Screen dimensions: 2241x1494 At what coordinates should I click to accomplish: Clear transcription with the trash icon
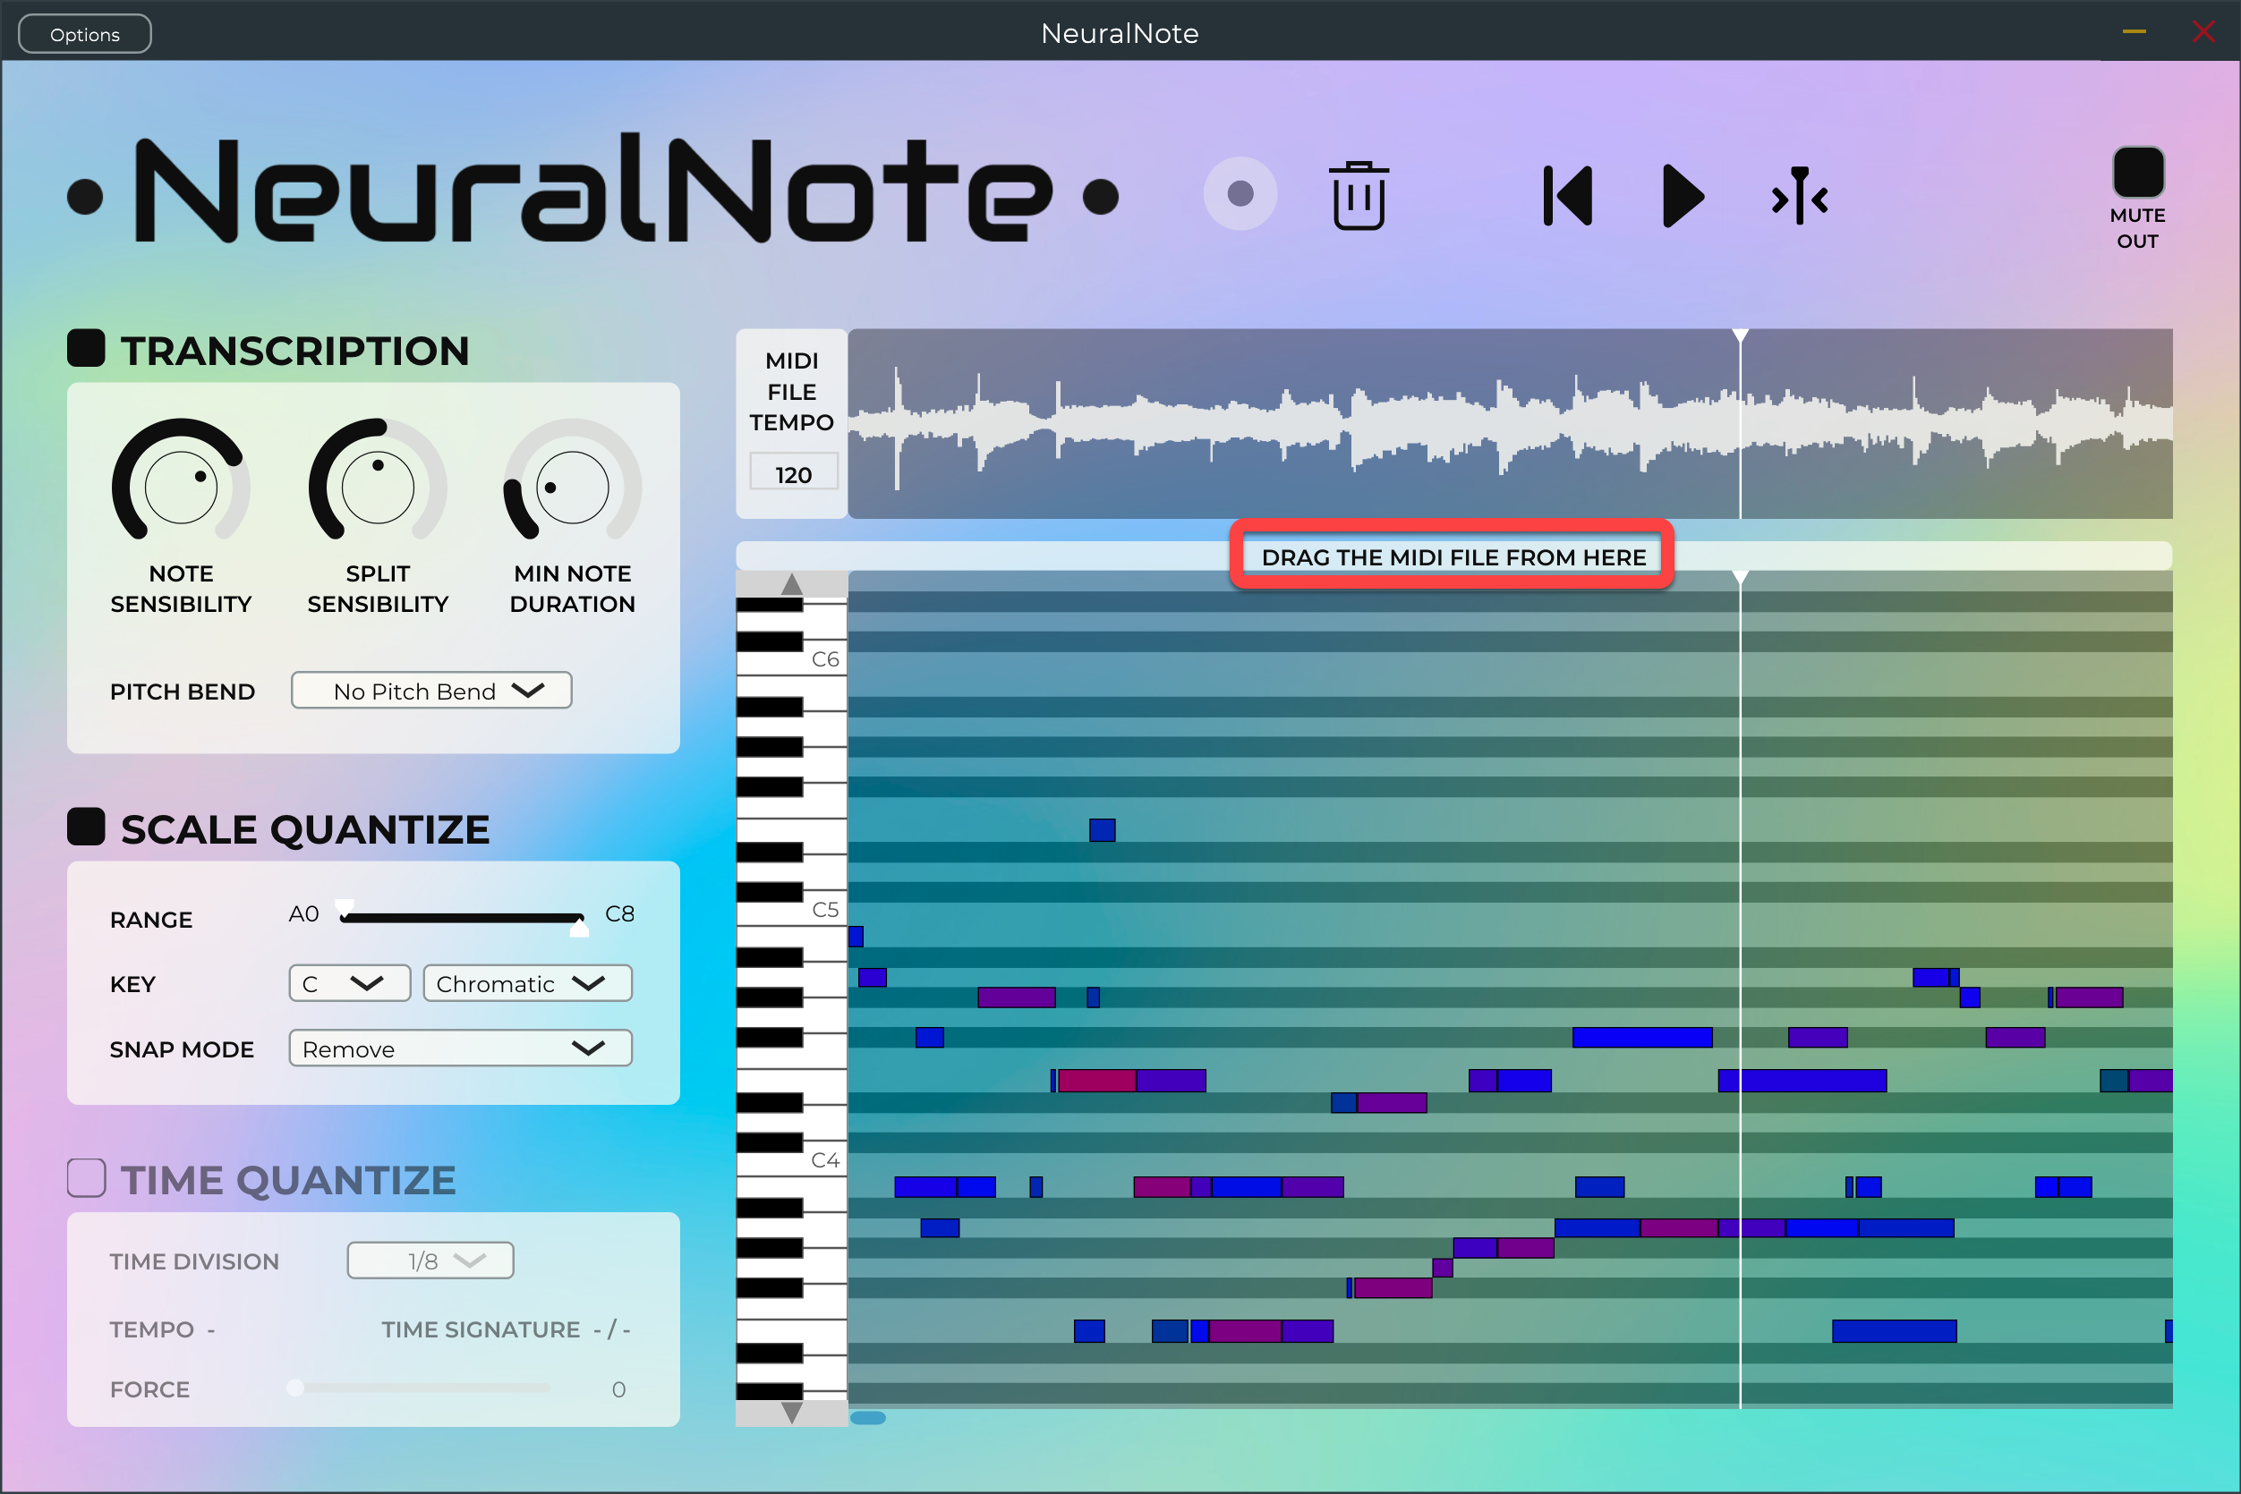point(1358,196)
